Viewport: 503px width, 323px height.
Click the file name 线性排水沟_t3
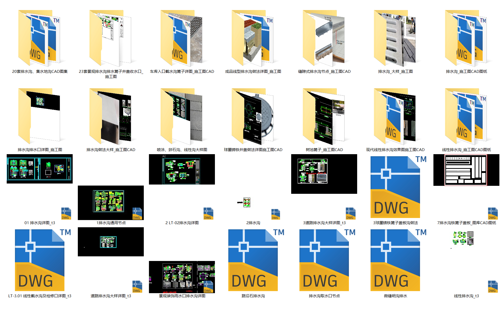[466, 296]
